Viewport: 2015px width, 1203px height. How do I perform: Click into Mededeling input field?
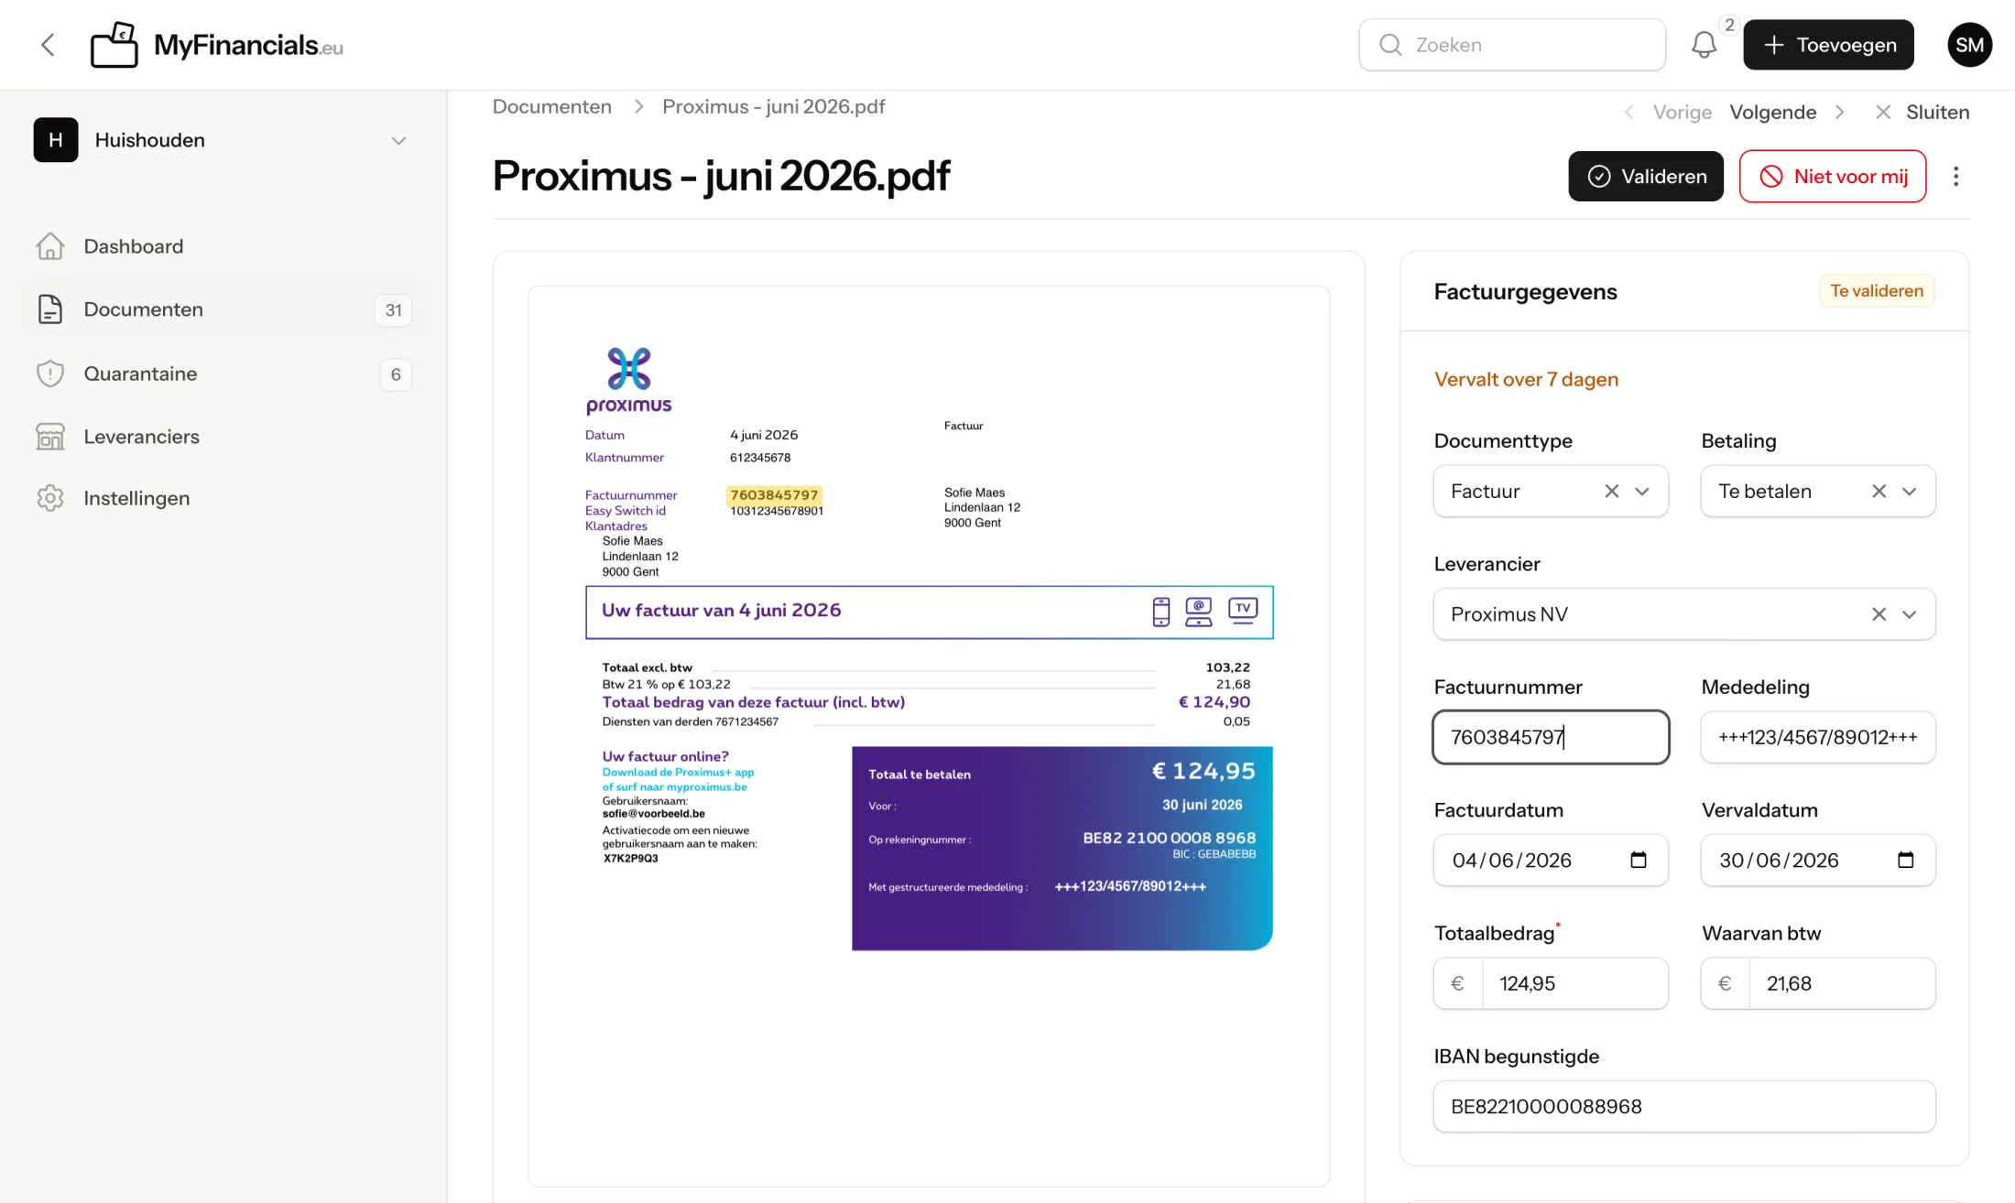tap(1817, 737)
